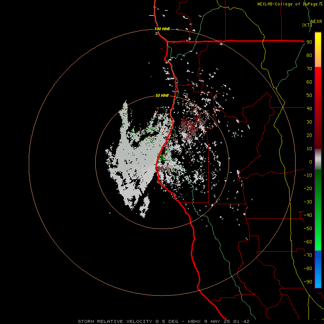Click the "-90" scale value
324x324 pixels.
coord(308,282)
